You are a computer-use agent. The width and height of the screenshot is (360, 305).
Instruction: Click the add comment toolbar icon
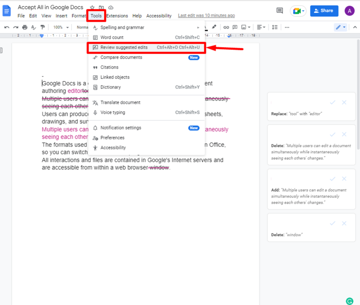(x=235, y=27)
